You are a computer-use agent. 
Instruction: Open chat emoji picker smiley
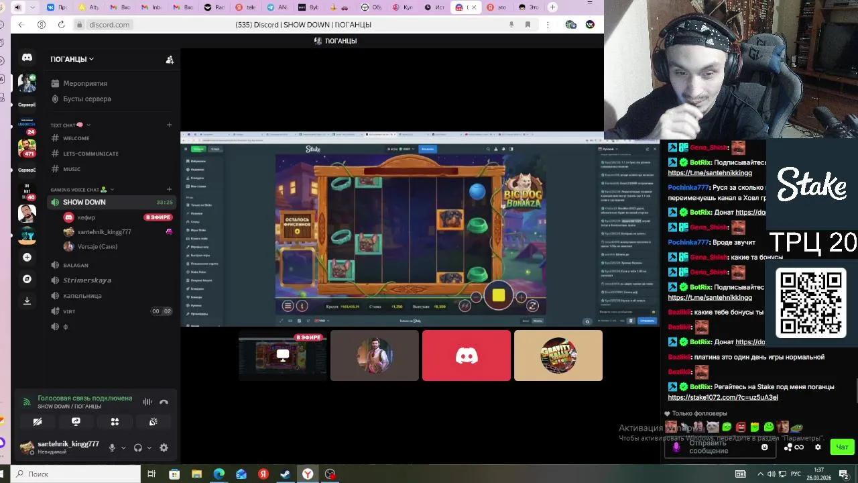click(x=764, y=447)
